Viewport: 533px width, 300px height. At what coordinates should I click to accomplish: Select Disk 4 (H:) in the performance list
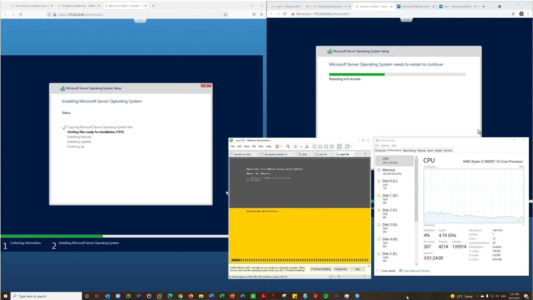click(x=394, y=243)
